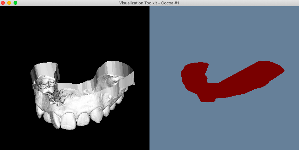Click the green zoom window button

pos(15,3)
